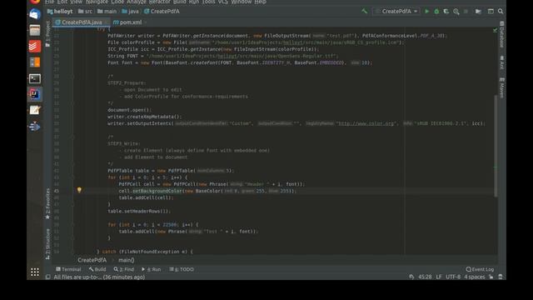Open the Code menu
Viewport: 533px width, 300px height.
pos(117,2)
